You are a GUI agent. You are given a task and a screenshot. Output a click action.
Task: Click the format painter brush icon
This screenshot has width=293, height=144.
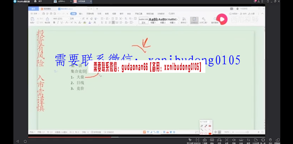pyautogui.click(x=47, y=19)
